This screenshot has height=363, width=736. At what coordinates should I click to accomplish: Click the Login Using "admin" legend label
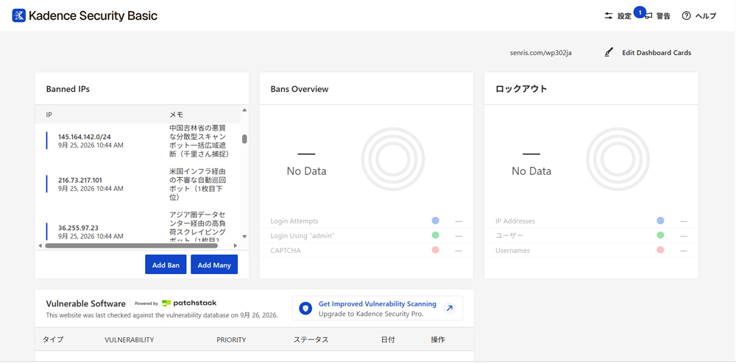pos(302,236)
